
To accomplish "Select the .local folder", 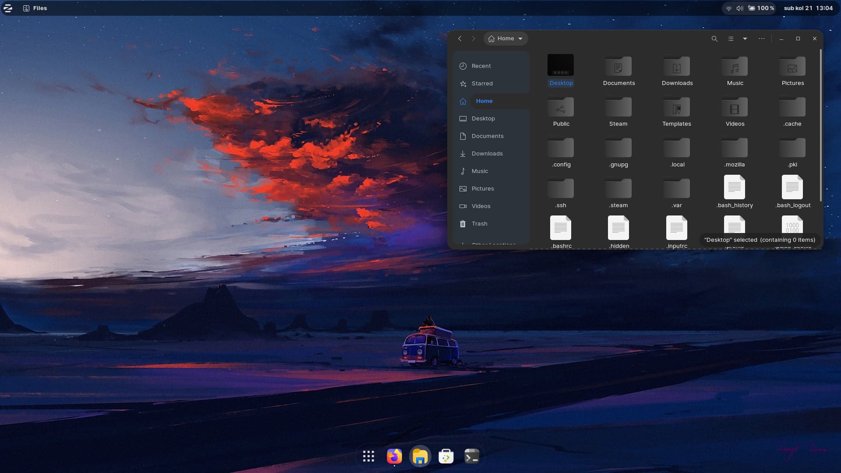I will 676,148.
